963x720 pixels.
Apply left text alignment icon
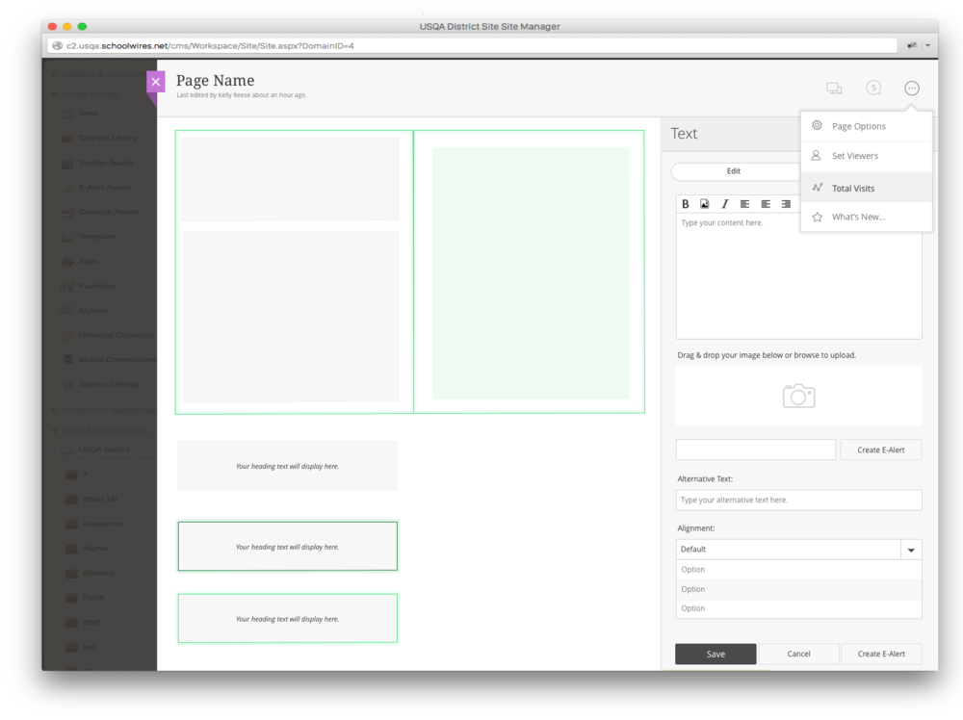click(745, 204)
